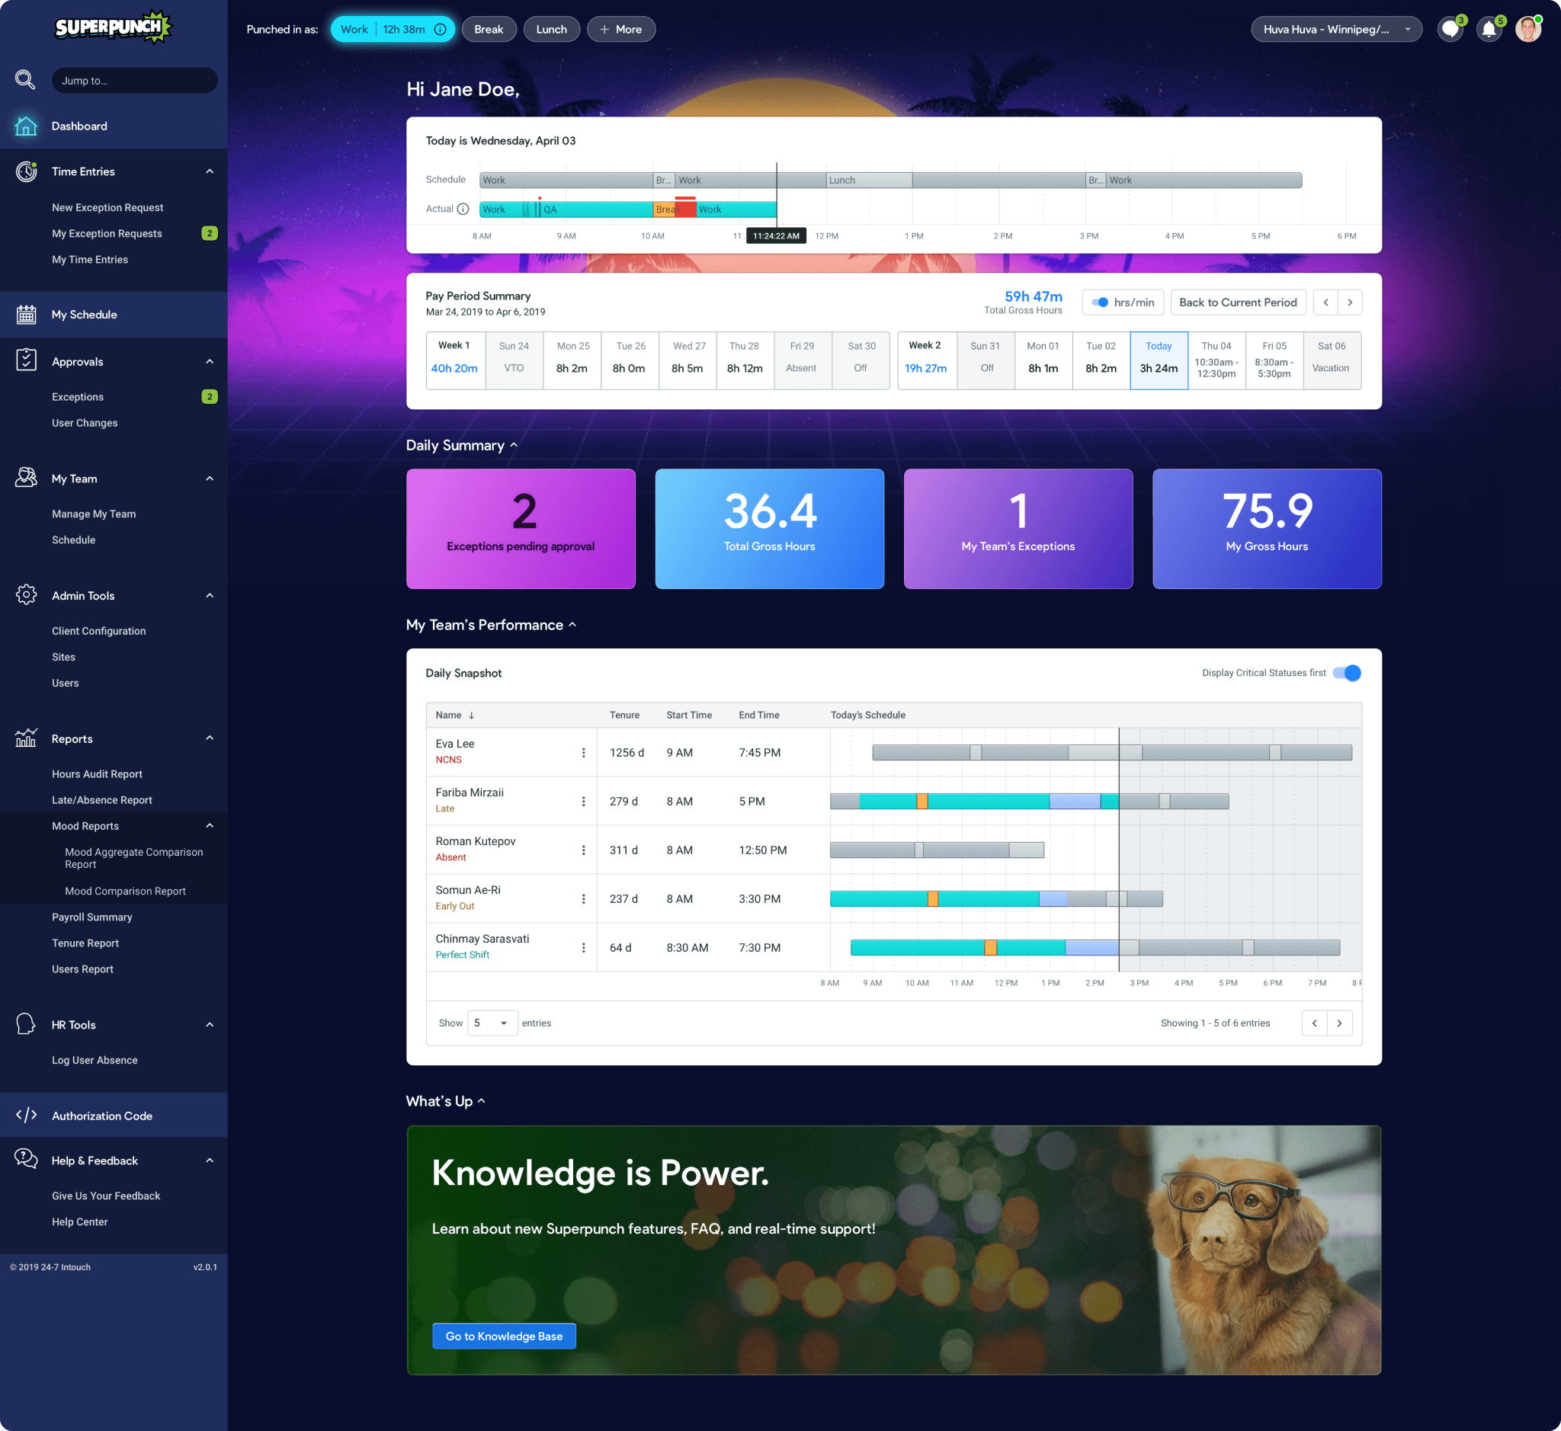Disable Display Critical Statuses first
Viewport: 1561px width, 1431px height.
pos(1347,673)
